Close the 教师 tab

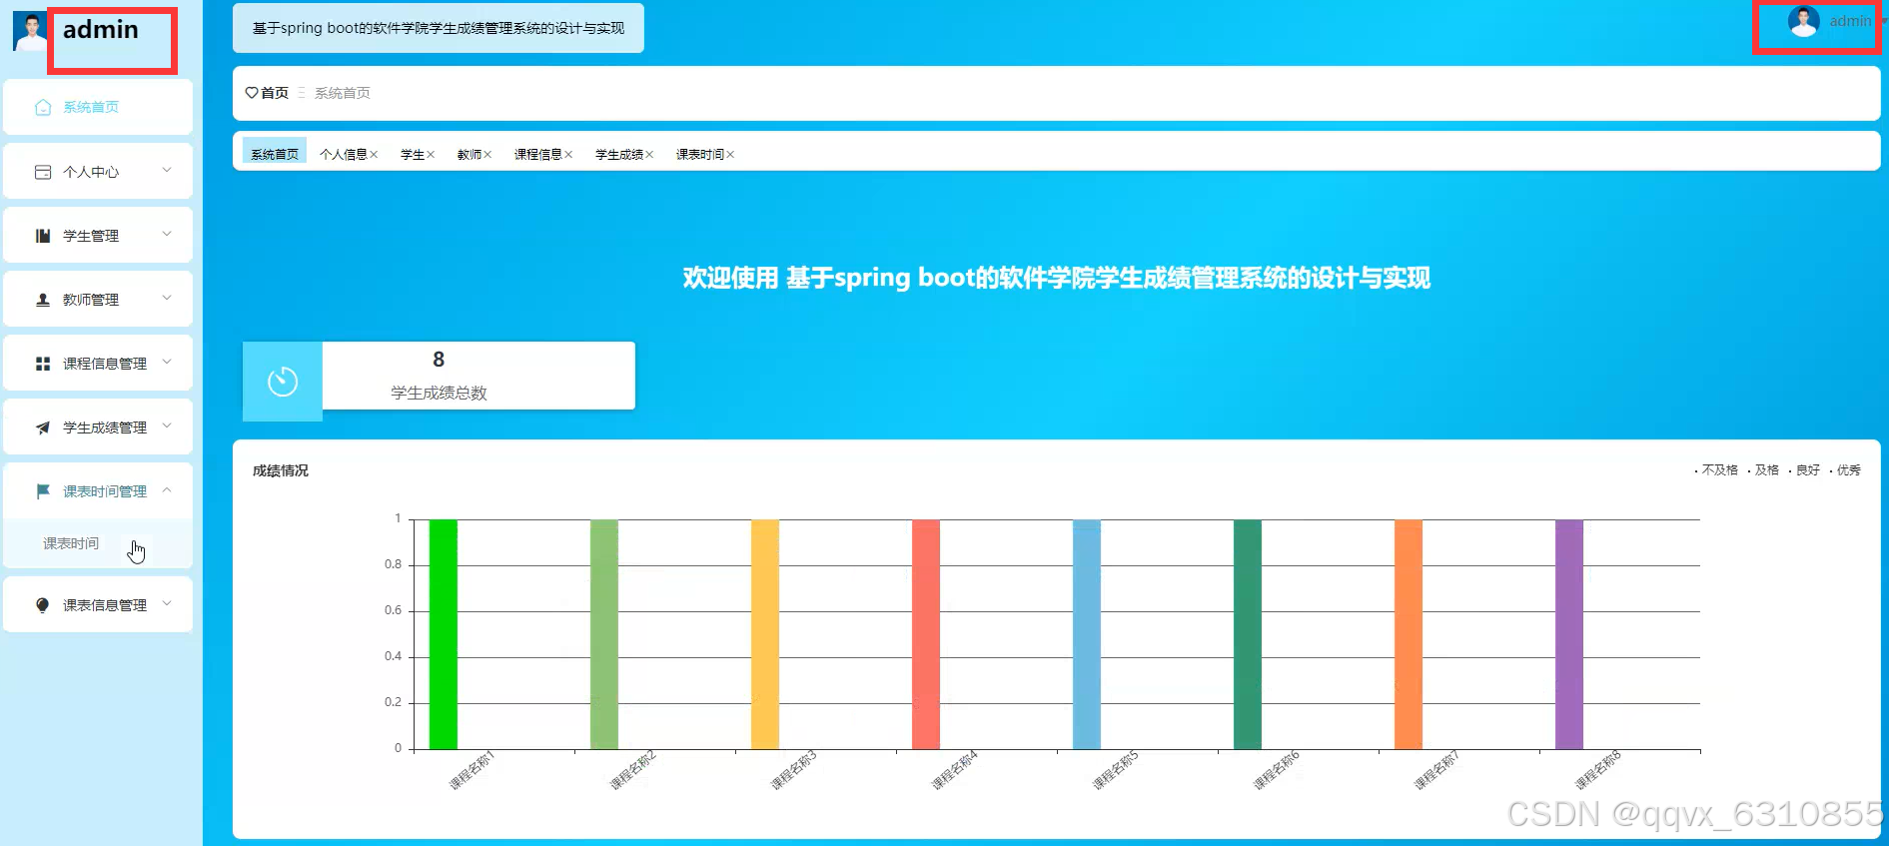(487, 155)
